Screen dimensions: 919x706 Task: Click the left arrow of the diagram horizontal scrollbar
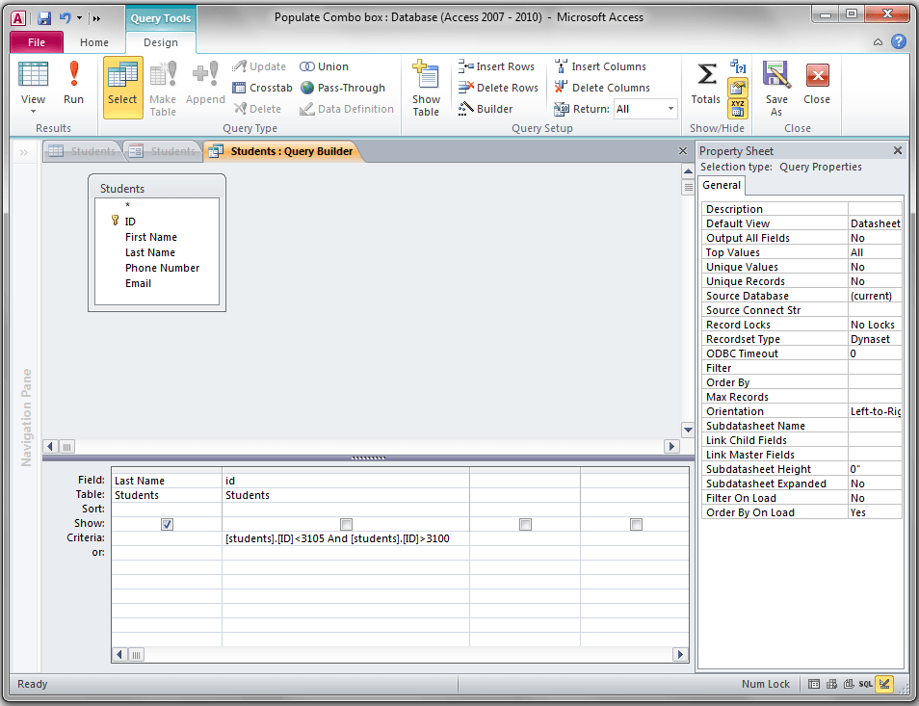[x=50, y=447]
